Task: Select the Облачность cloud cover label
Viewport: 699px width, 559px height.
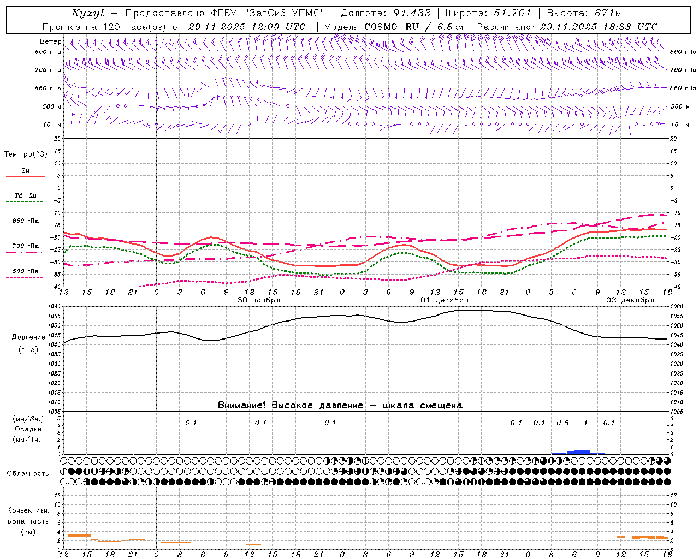Action: pos(28,474)
